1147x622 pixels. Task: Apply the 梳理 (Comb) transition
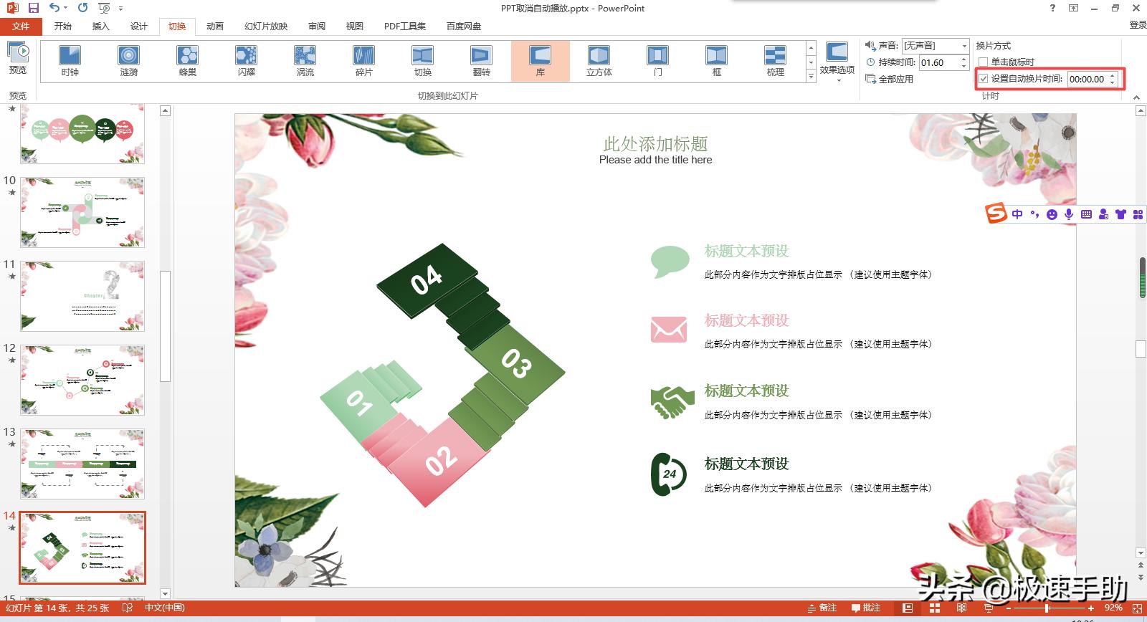[x=775, y=61]
